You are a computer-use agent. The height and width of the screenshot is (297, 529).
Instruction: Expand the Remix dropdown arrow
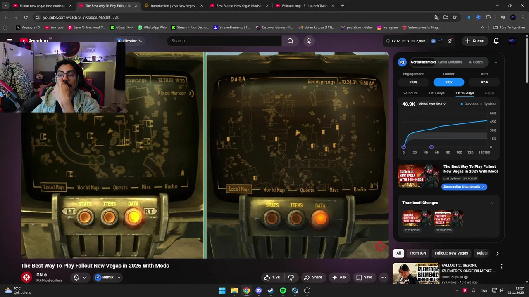(x=119, y=277)
